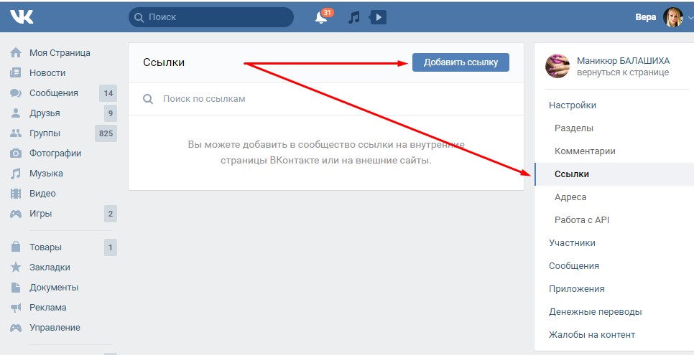Open Управление in left menu
This screenshot has width=694, height=355.
[55, 328]
